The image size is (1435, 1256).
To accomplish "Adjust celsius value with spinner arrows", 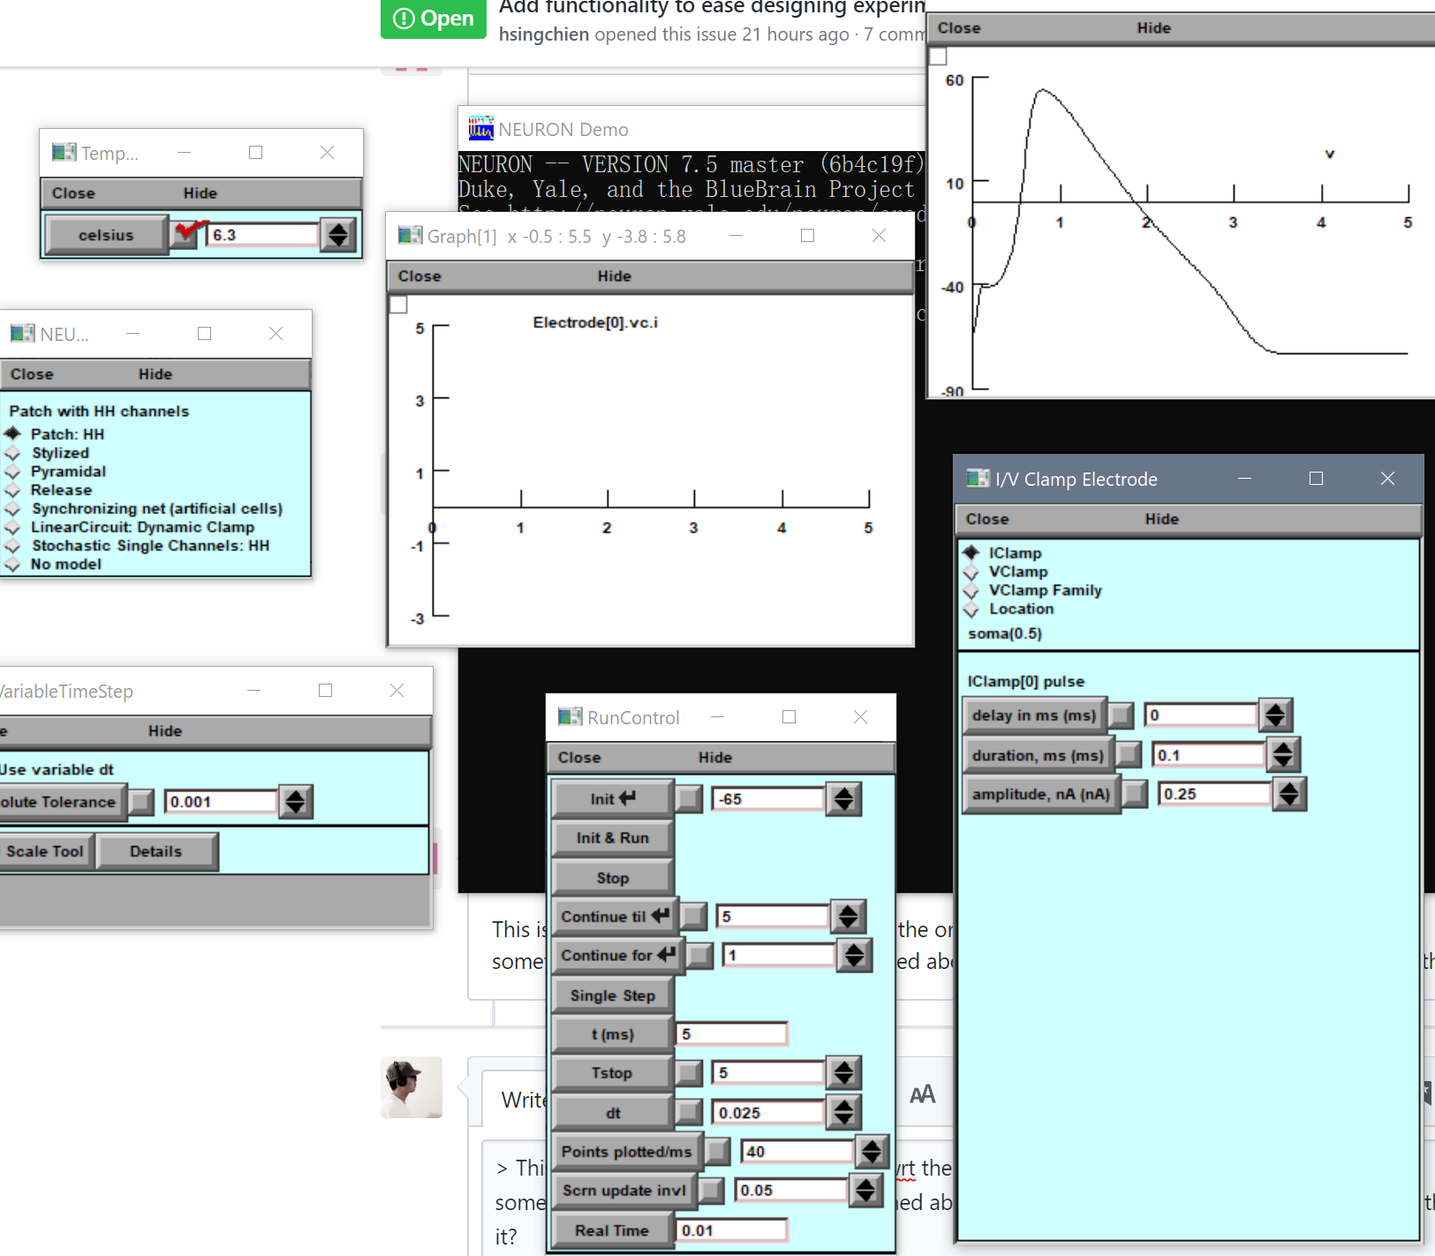I will (338, 235).
